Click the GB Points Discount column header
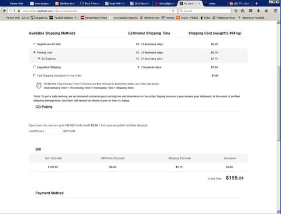The image size is (281, 214). click(112, 158)
